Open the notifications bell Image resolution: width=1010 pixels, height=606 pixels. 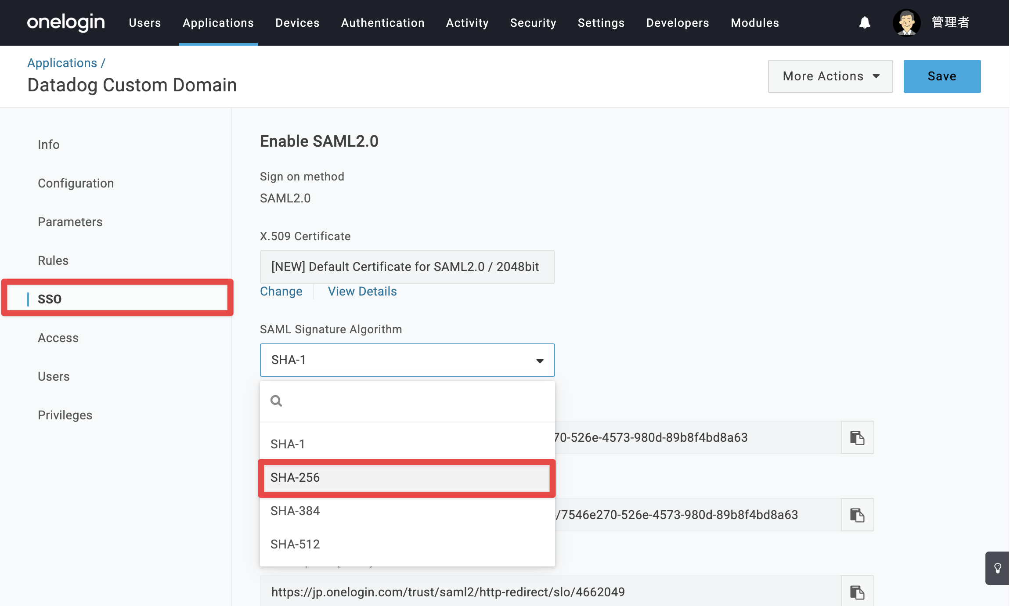[865, 22]
